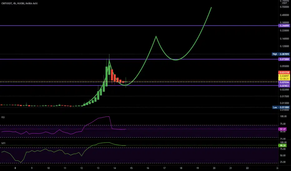
Task: Select the magenta RSI line at its peak
Action: (x=108, y=117)
